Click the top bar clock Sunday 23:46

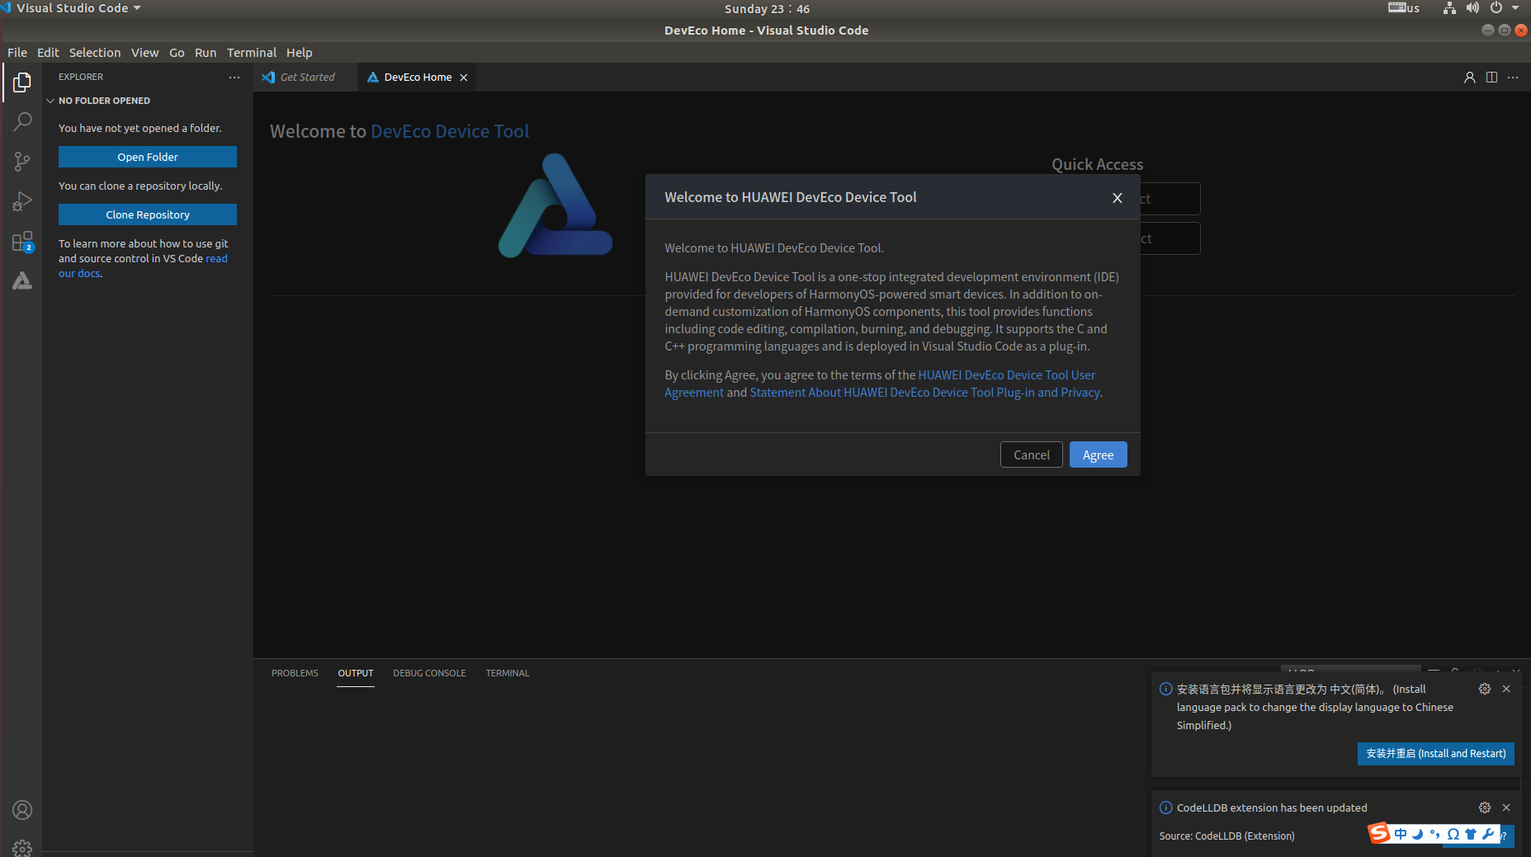[767, 9]
